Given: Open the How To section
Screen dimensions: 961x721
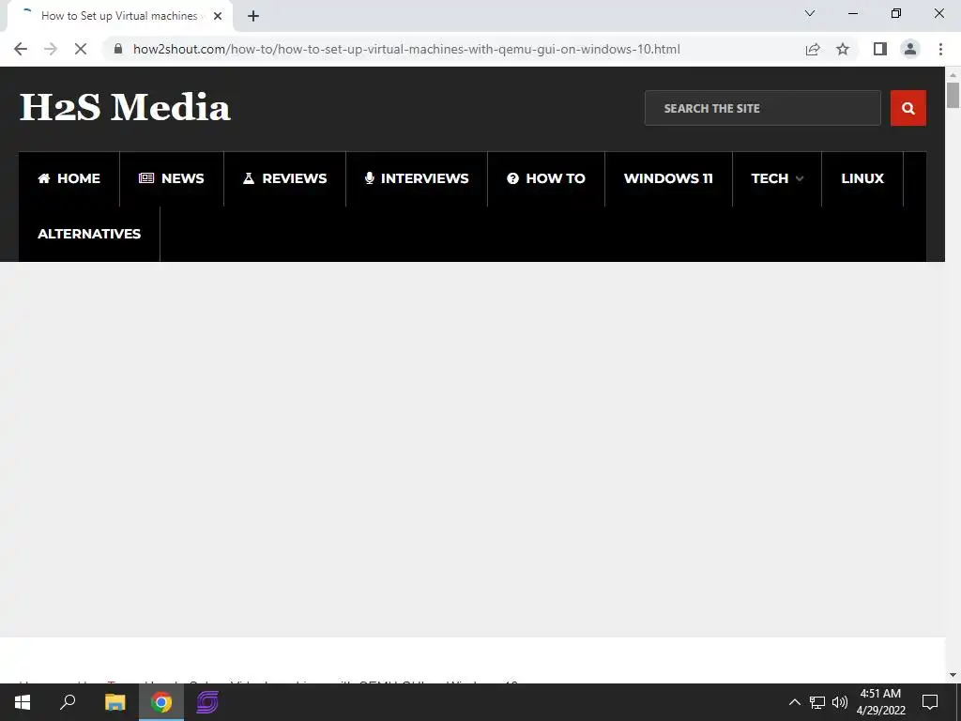Looking at the screenshot, I should point(546,178).
